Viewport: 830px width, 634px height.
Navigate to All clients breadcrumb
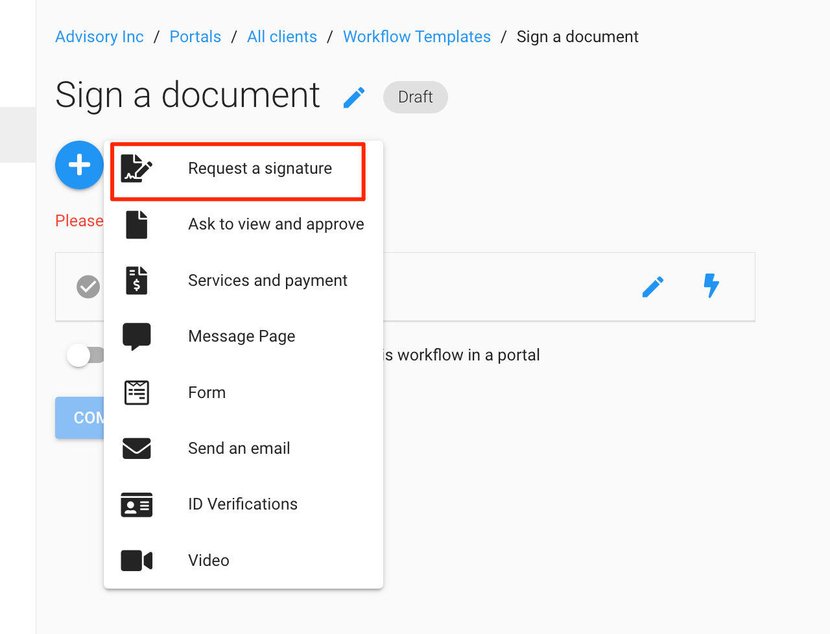tap(281, 37)
